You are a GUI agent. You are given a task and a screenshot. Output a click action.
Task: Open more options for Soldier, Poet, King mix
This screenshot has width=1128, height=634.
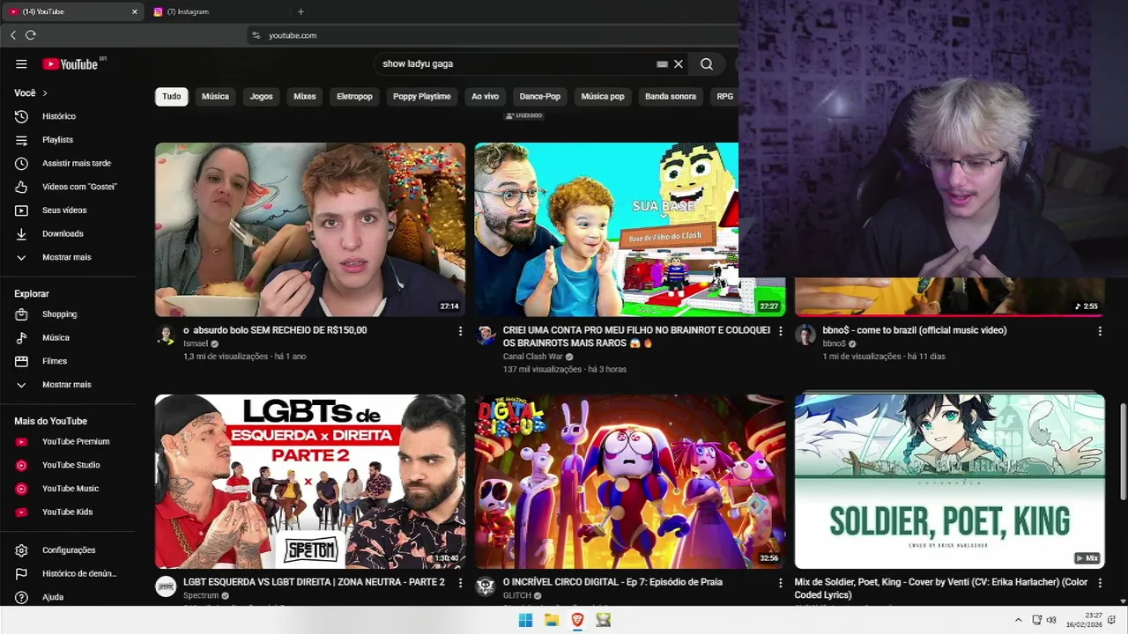tap(1100, 583)
